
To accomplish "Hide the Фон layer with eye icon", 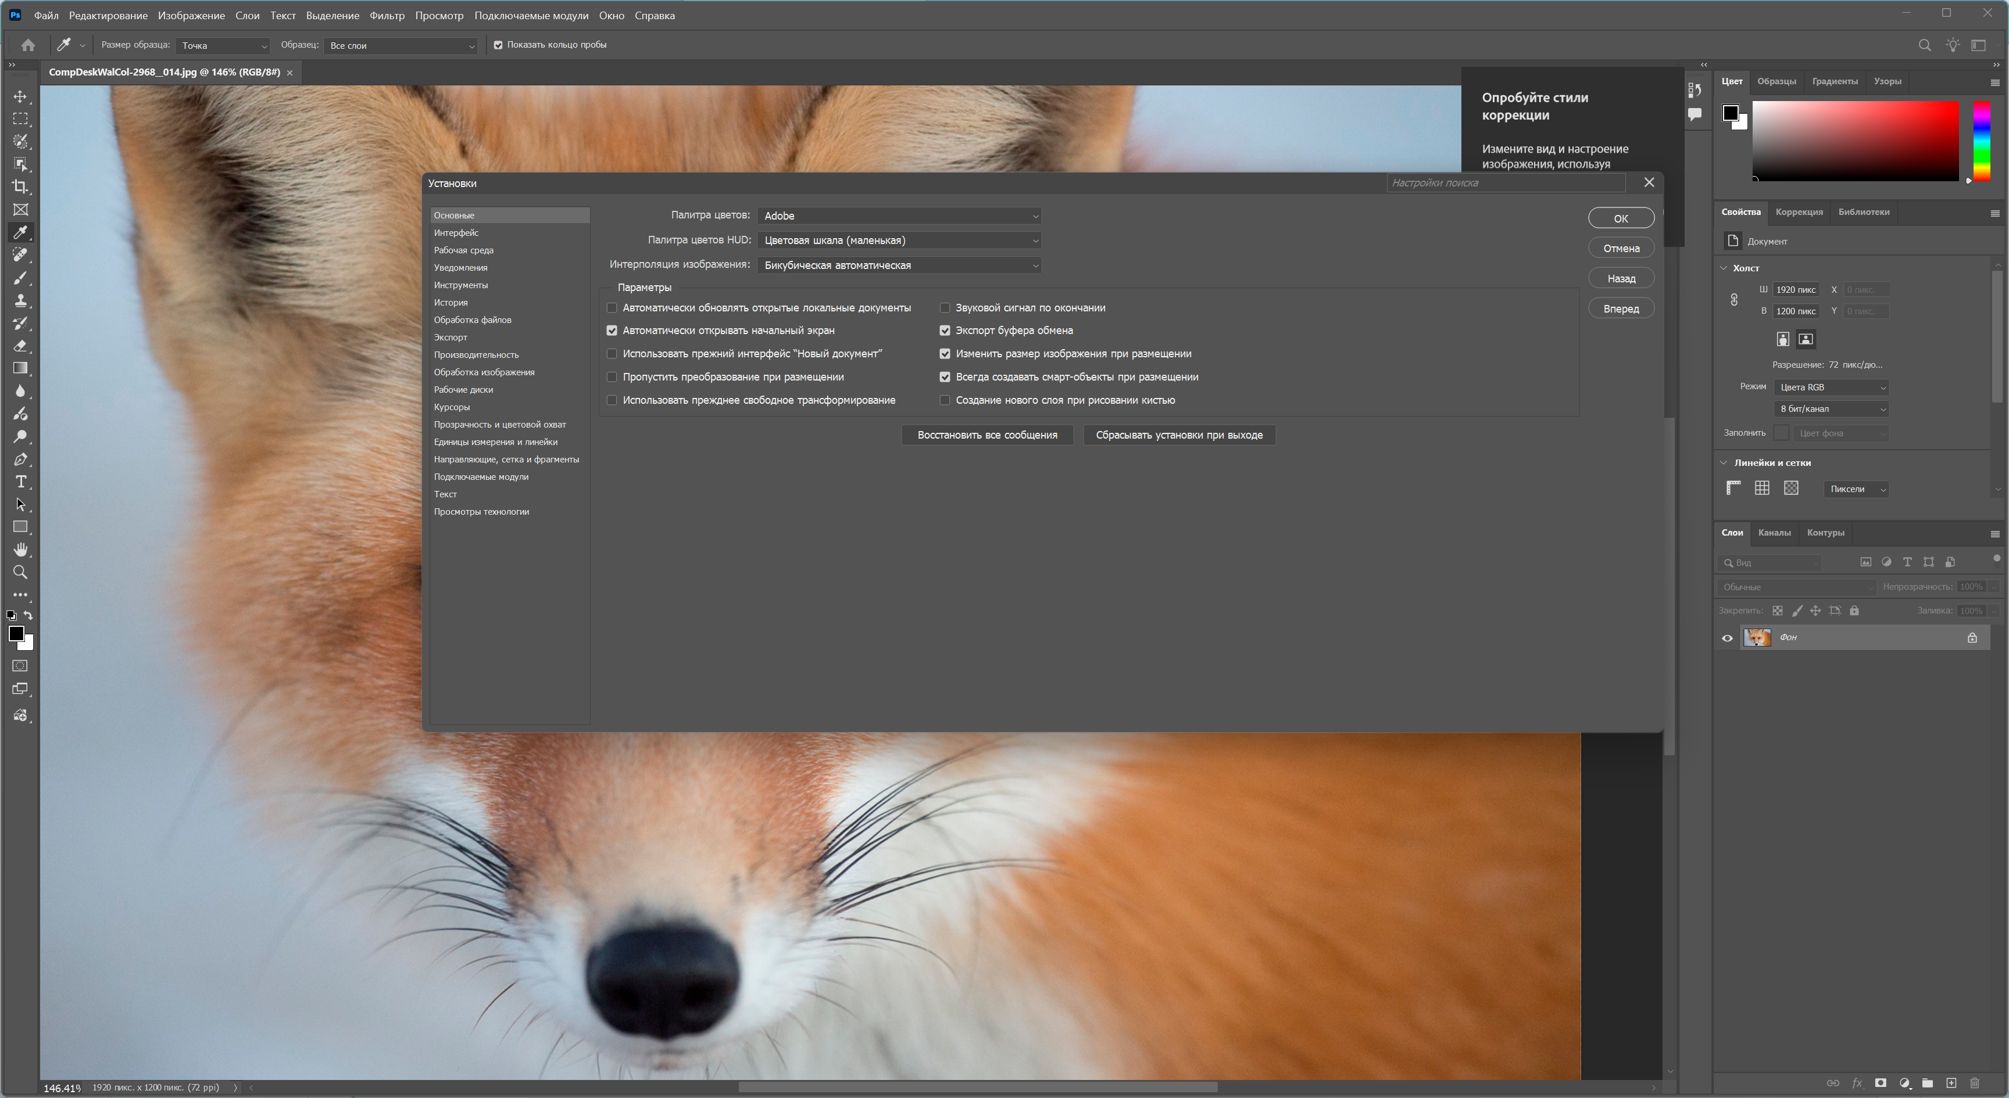I will (x=1726, y=638).
